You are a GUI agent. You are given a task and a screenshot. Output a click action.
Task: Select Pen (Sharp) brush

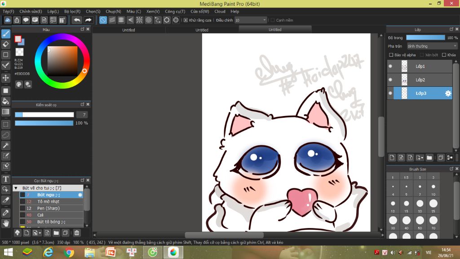[51, 208]
